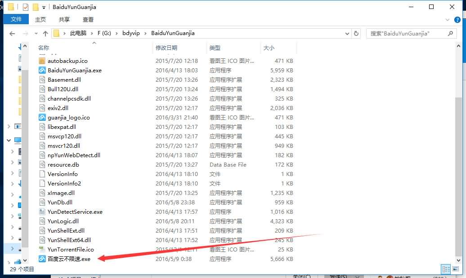Sort by the 大小 column header
This screenshot has height=278, width=466.
[x=269, y=48]
